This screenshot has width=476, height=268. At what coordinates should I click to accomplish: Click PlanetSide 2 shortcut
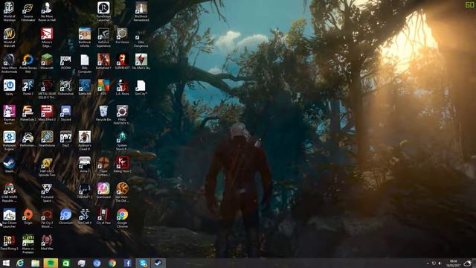(x=28, y=113)
